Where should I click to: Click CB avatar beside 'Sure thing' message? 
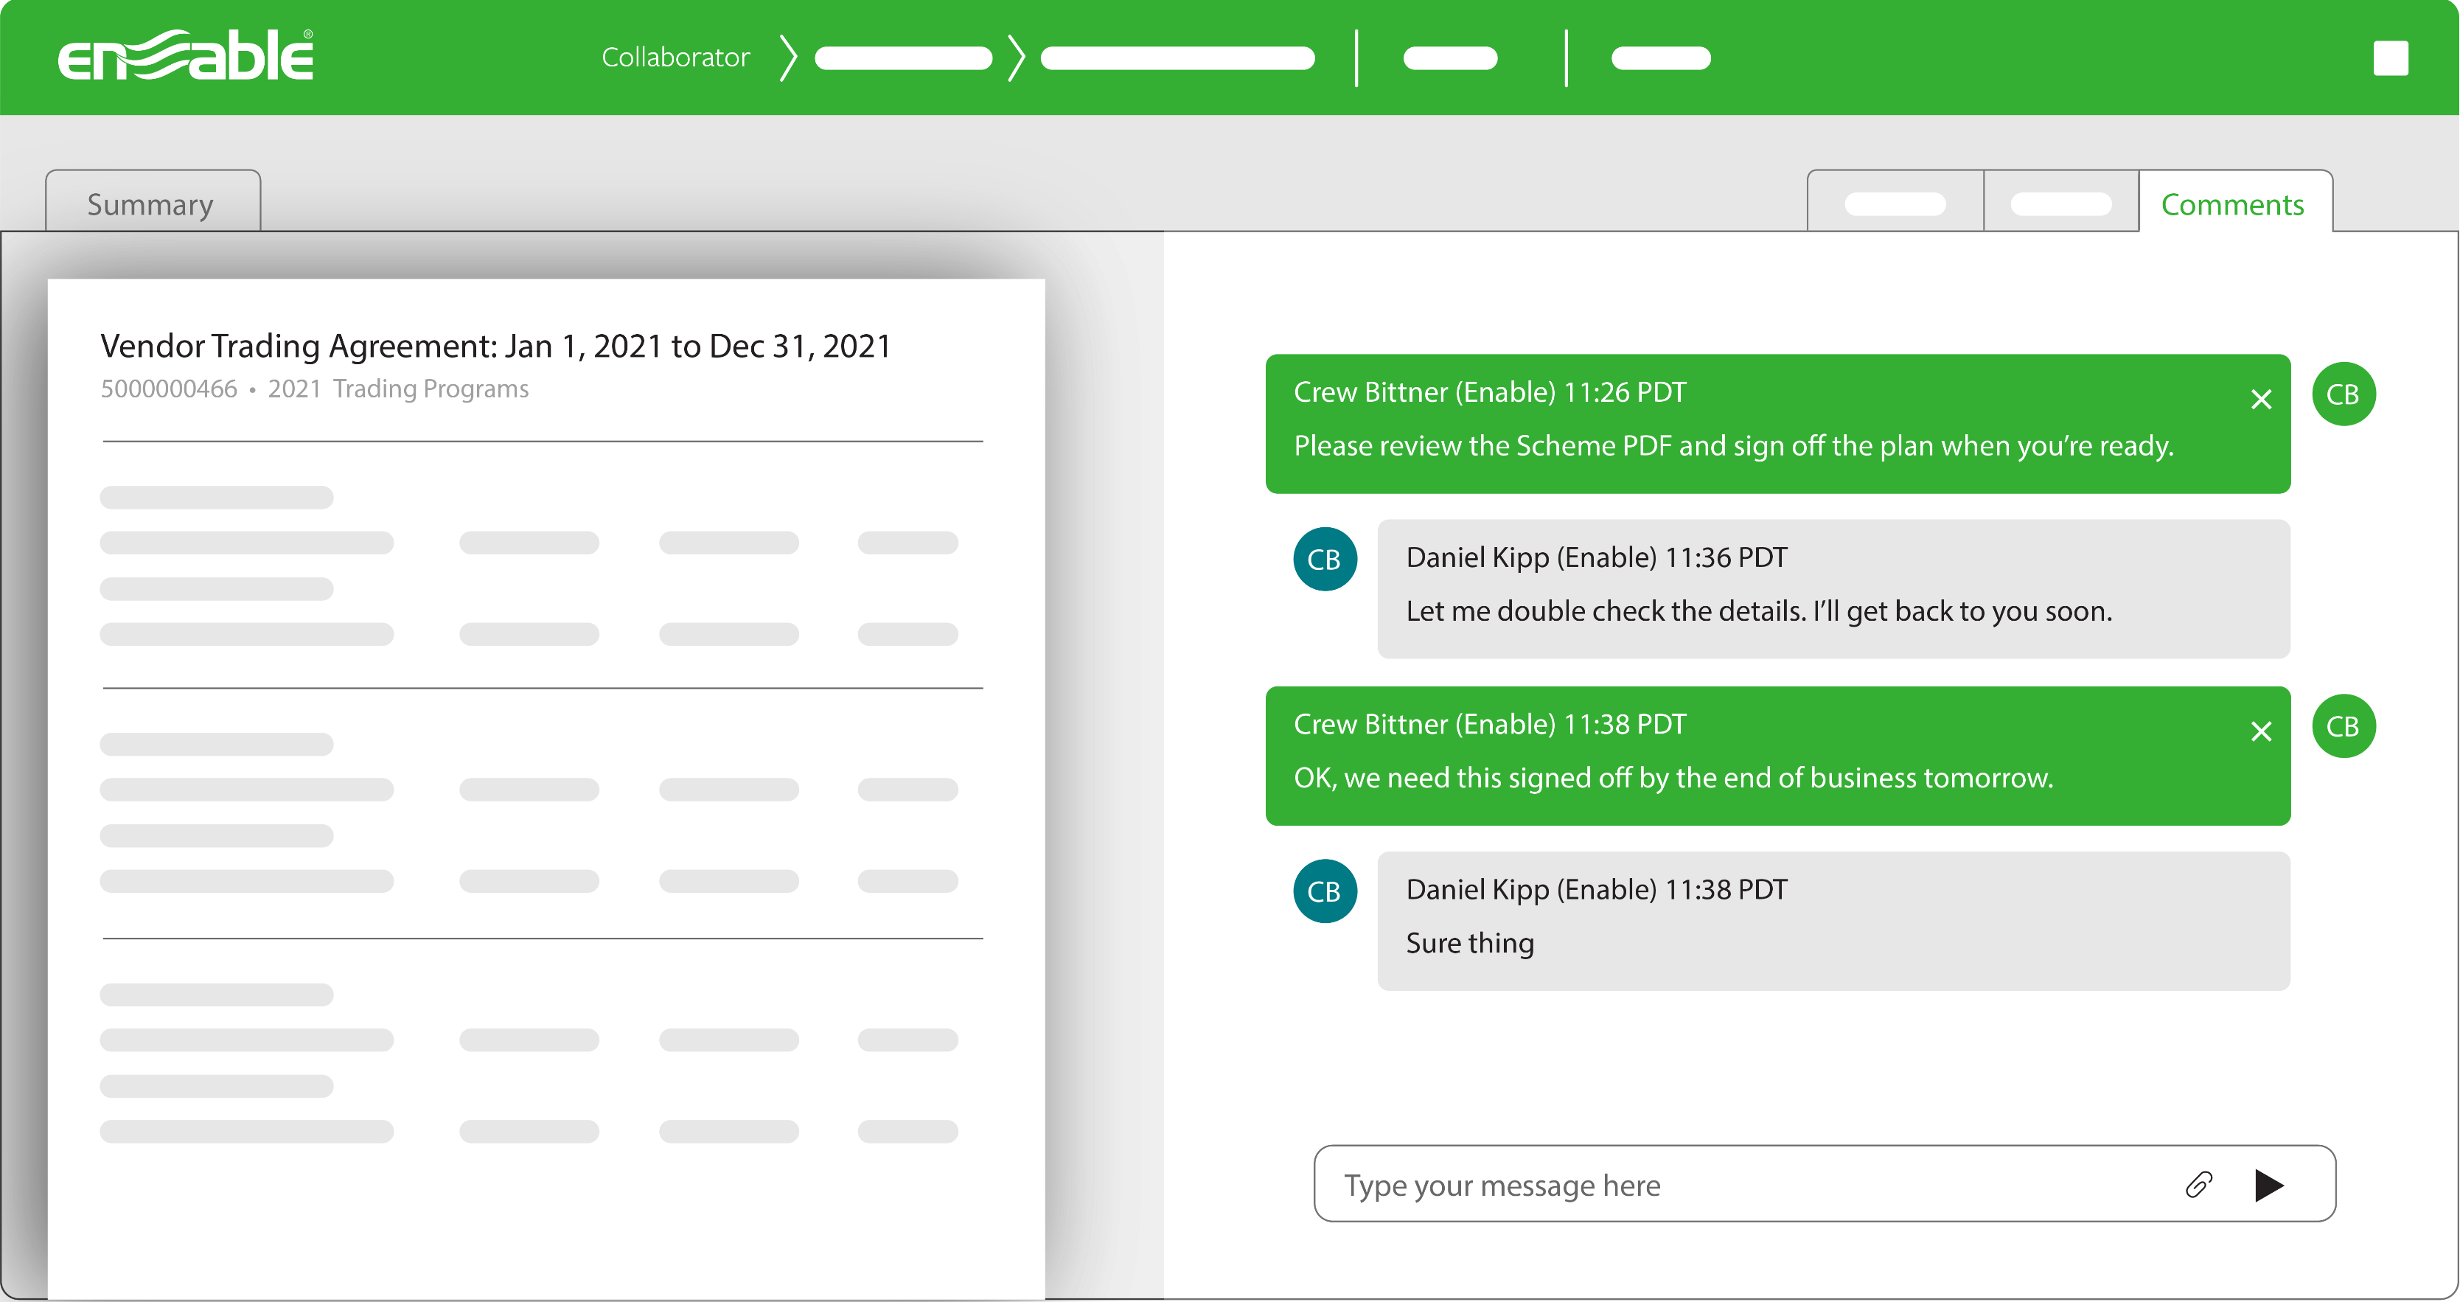(1325, 891)
